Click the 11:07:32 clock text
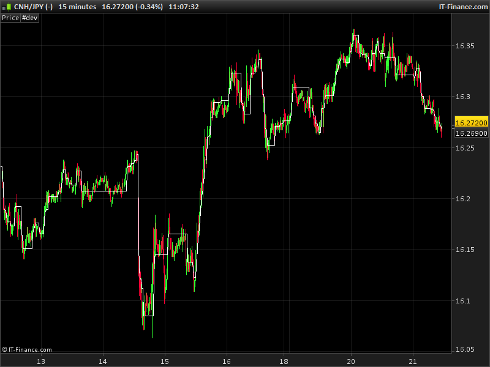Viewport: 490px width, 367px height. click(x=183, y=7)
